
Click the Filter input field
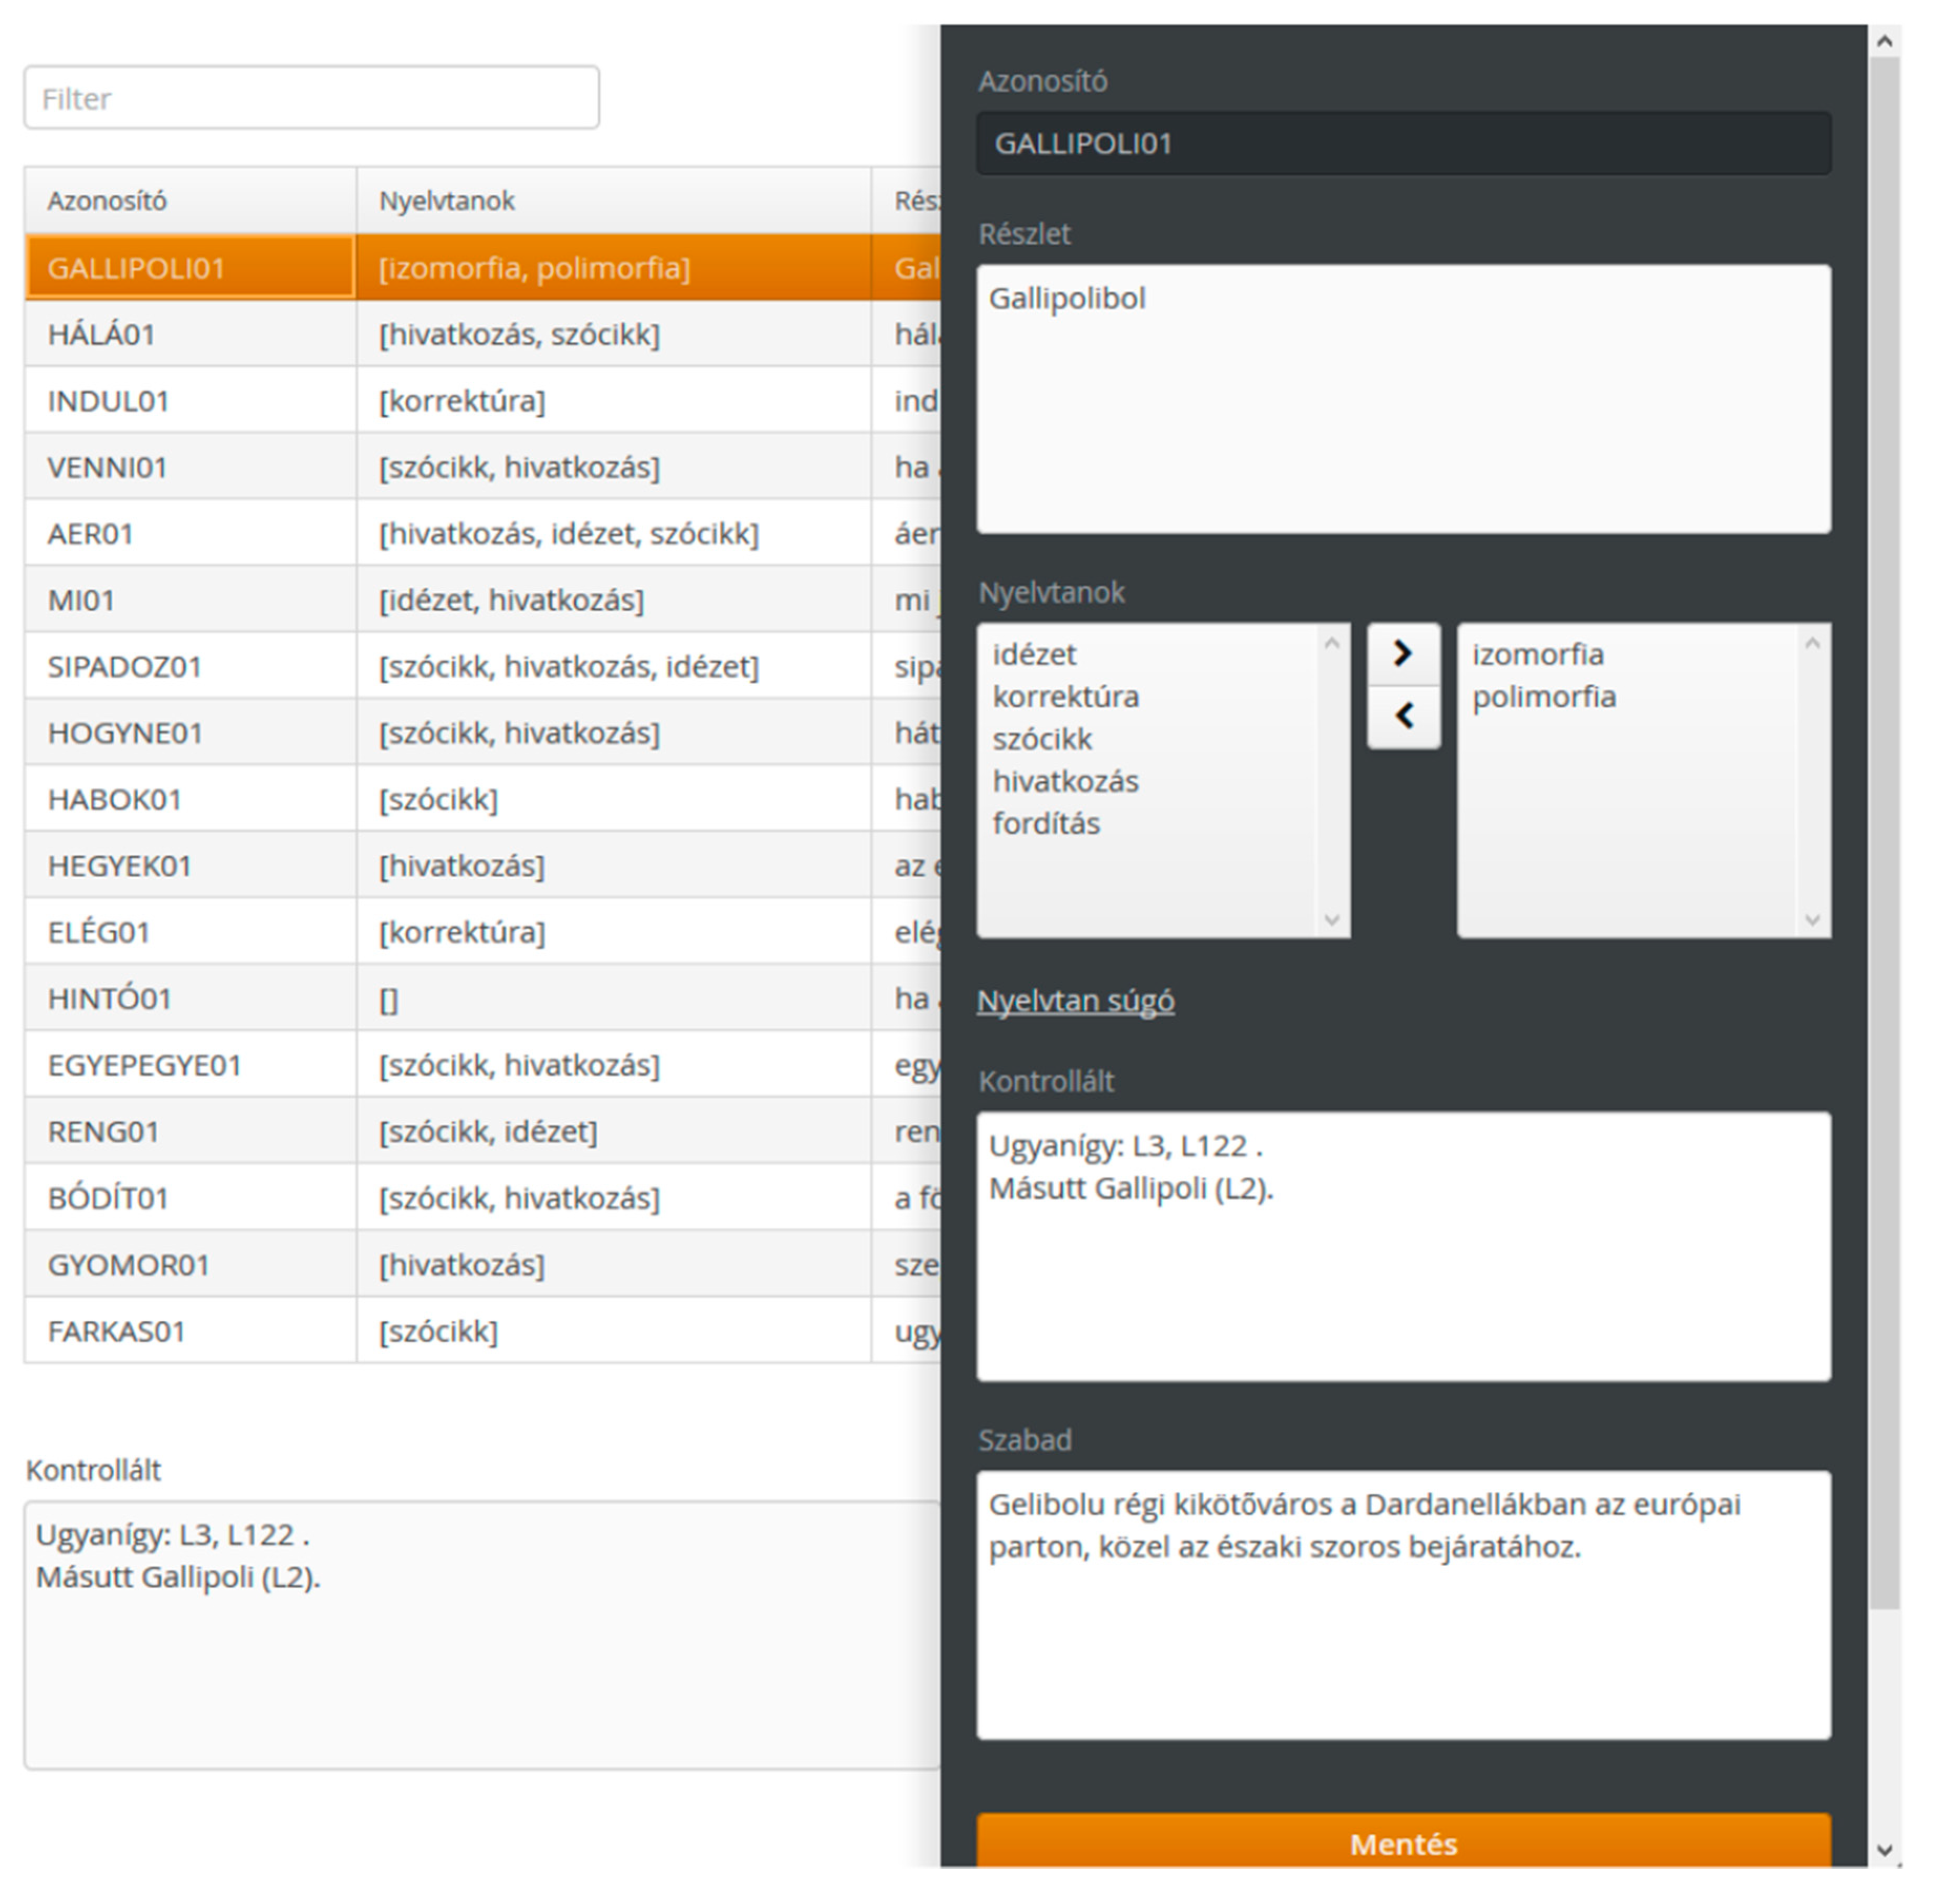(311, 98)
